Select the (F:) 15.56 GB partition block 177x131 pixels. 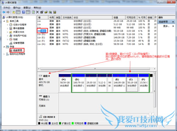pos(144,83)
